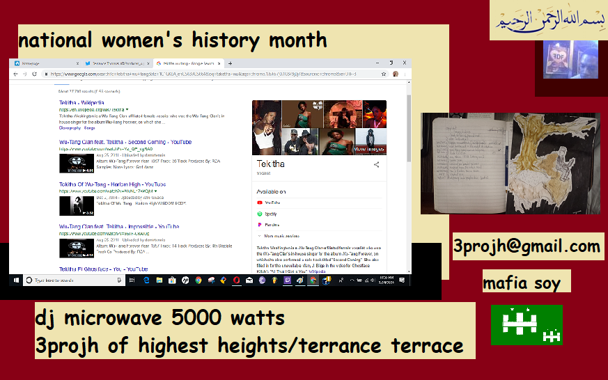Close the Twitter tab
This screenshot has width=608, height=380.
(148, 63)
